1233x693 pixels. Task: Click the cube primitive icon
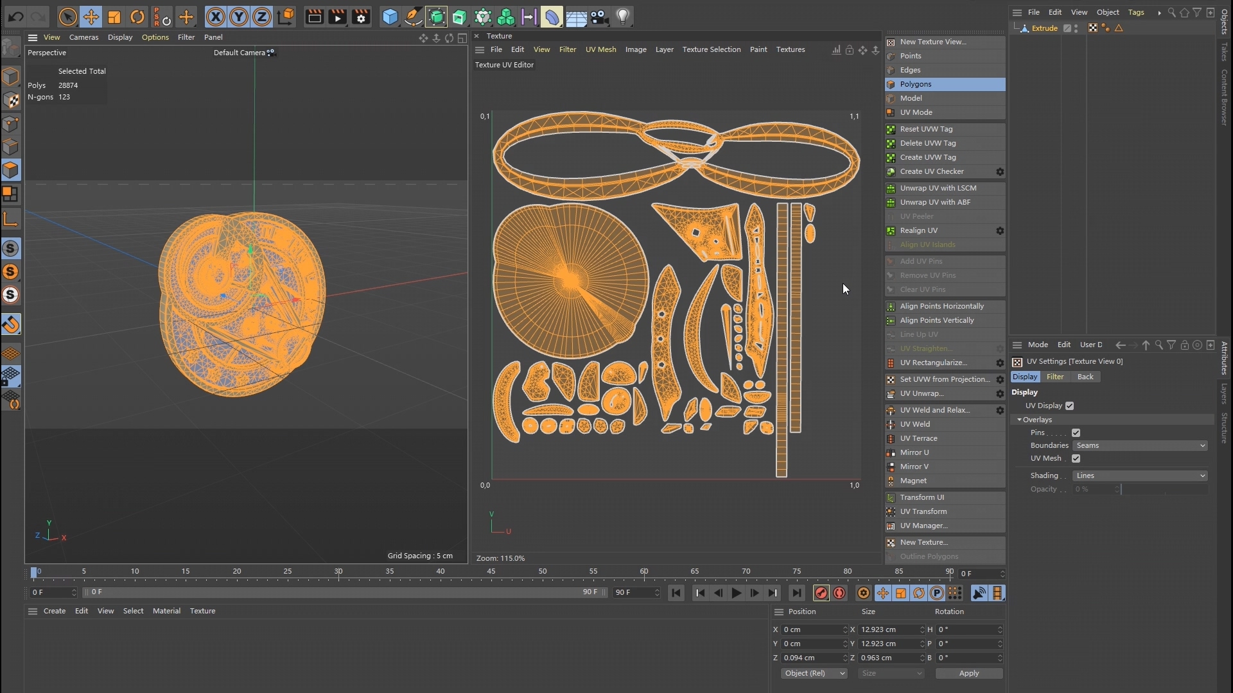[390, 17]
